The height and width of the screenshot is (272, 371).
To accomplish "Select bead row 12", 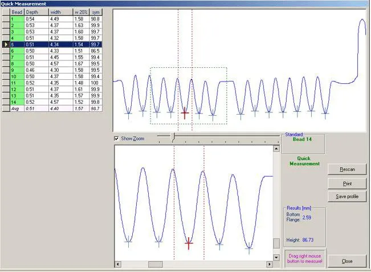I will [x=52, y=90].
